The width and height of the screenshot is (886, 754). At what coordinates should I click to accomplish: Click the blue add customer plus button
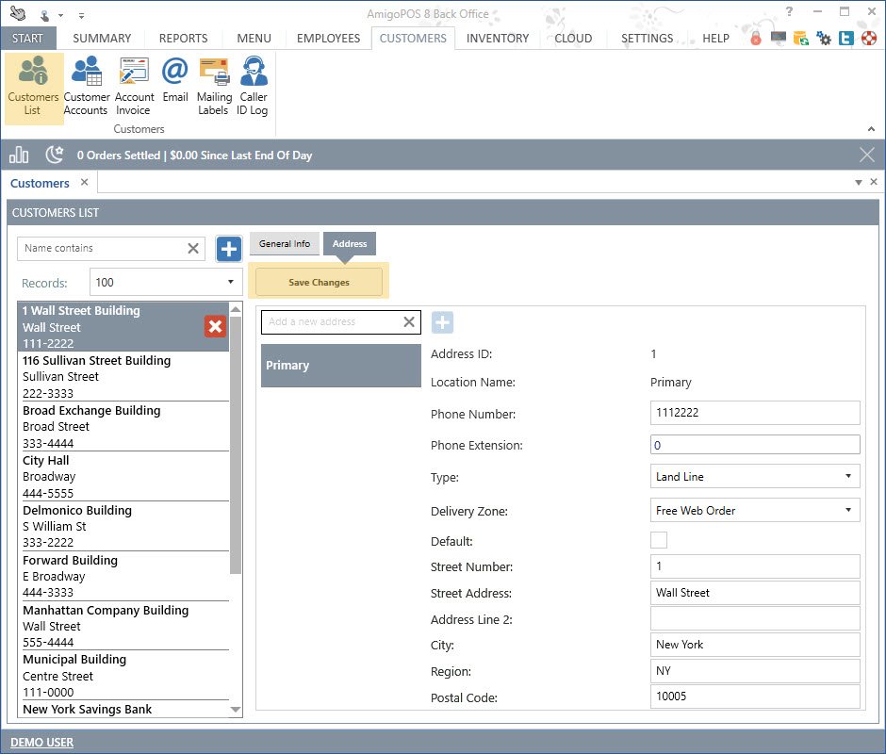point(229,249)
